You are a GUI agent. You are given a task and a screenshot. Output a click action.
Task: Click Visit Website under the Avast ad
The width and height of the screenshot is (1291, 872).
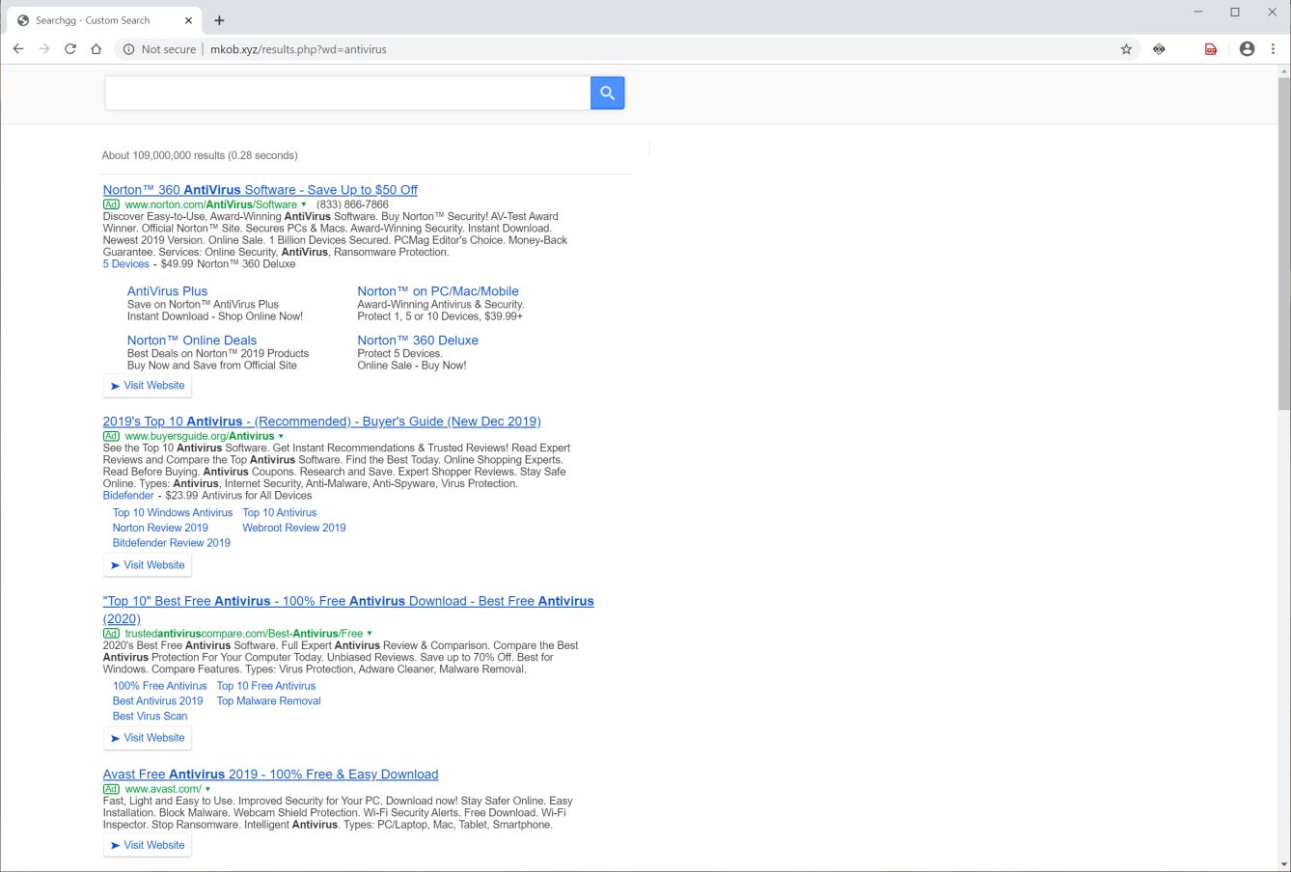[x=148, y=845]
